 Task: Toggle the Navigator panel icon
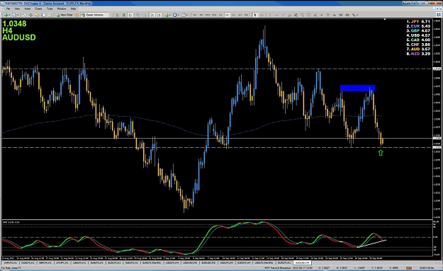pos(37,15)
